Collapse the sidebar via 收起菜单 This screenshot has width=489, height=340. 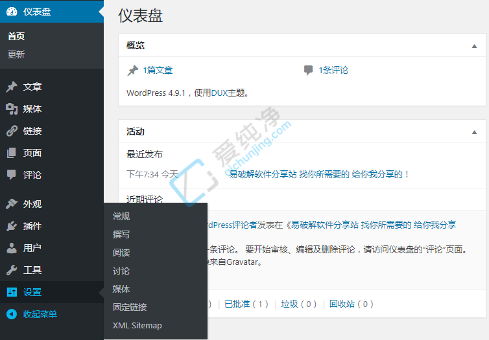40,314
